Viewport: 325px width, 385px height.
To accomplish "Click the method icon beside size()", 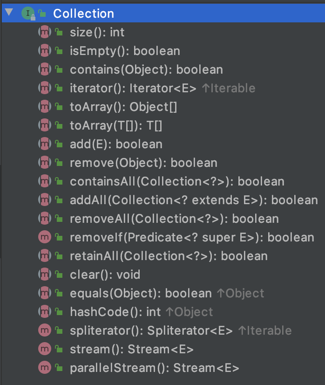I will tap(44, 32).
